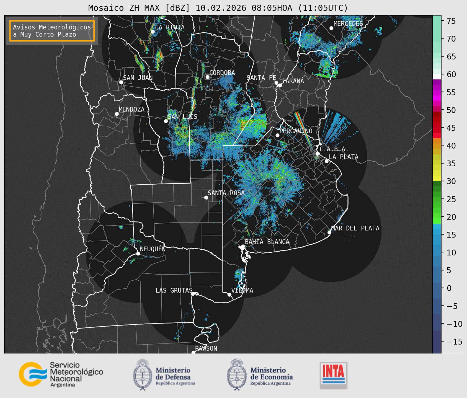Click the Ministerio de Defensa text
Image resolution: width=467 pixels, height=398 pixels.
175,376
